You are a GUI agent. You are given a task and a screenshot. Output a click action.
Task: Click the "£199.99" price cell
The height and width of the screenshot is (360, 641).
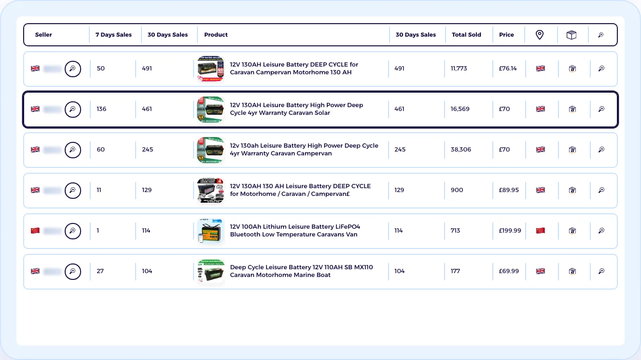(x=510, y=231)
